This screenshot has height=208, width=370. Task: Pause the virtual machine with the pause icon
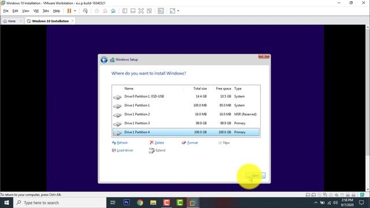point(69,11)
